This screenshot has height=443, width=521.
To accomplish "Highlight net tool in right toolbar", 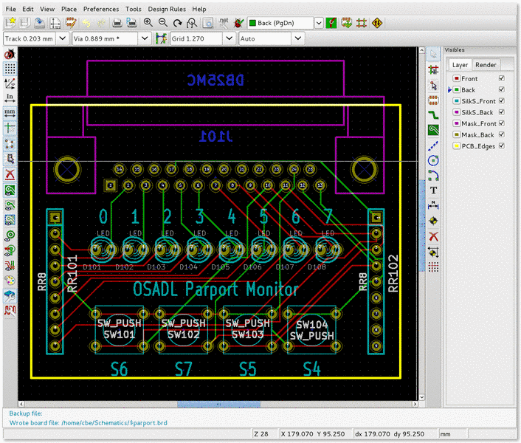I will click(x=433, y=70).
